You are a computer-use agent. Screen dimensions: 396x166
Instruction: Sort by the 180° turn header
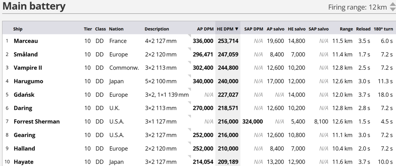tap(383, 29)
